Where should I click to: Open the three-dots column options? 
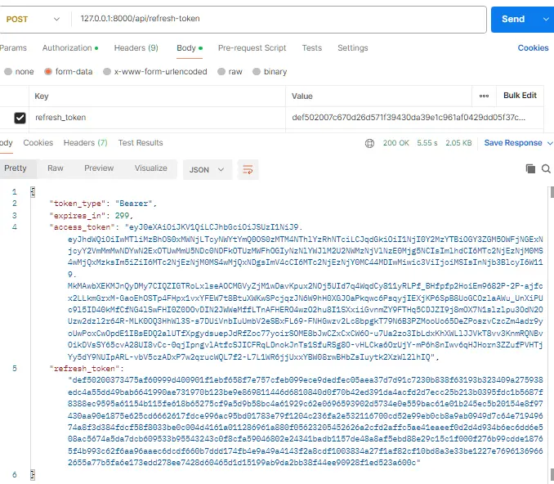(x=484, y=96)
